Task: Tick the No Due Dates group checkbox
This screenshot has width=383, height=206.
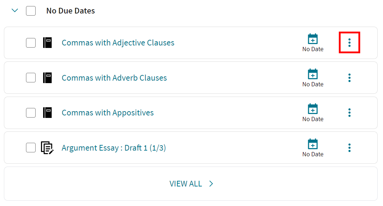Action: [31, 11]
